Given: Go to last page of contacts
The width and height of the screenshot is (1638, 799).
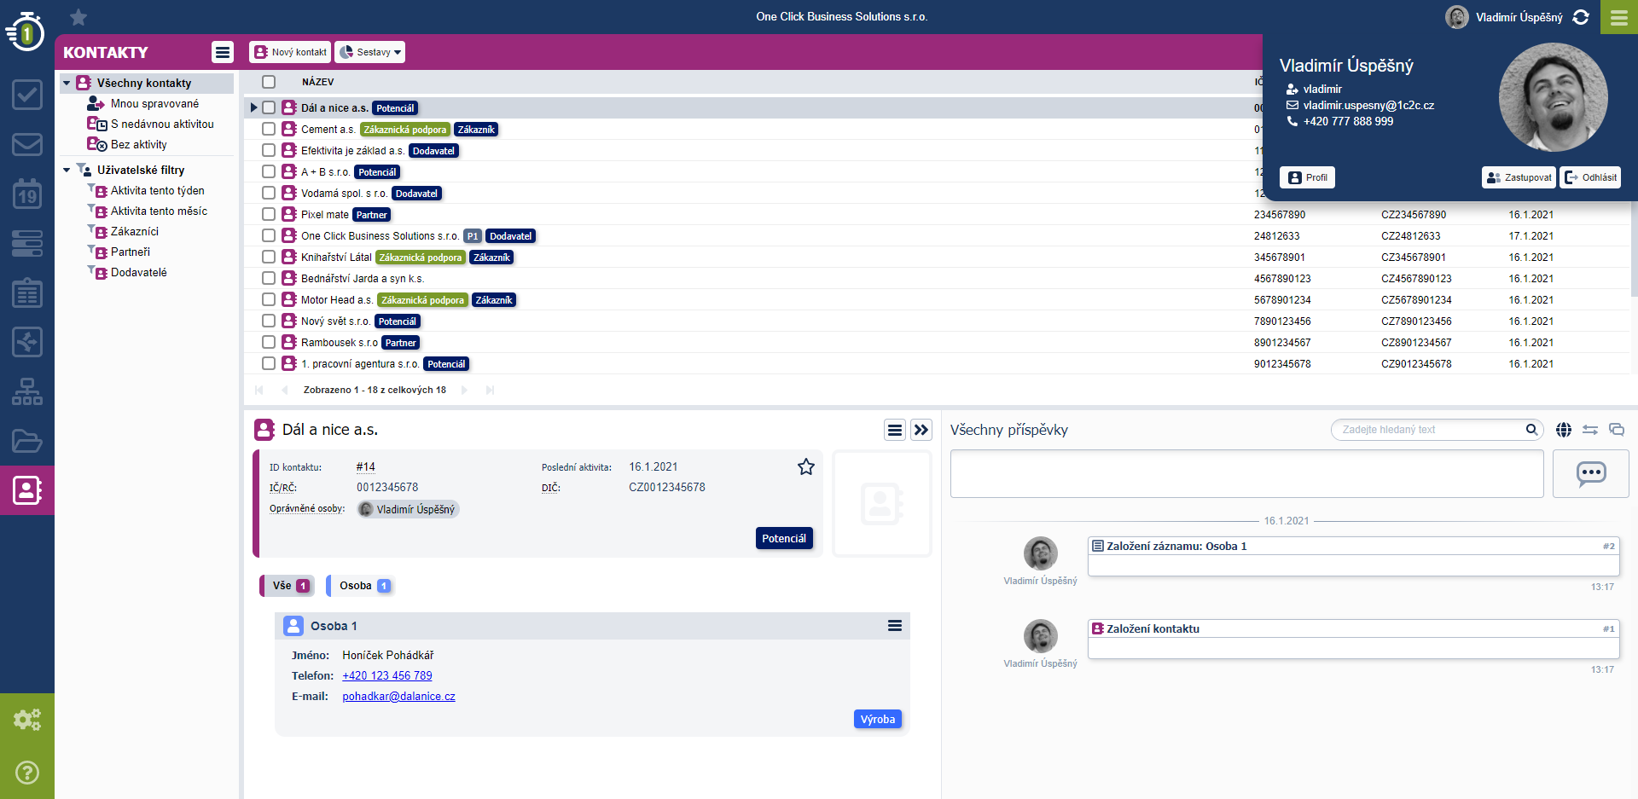Looking at the screenshot, I should click(490, 390).
